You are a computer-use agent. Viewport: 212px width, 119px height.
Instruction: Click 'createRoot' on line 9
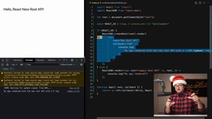click(121, 34)
